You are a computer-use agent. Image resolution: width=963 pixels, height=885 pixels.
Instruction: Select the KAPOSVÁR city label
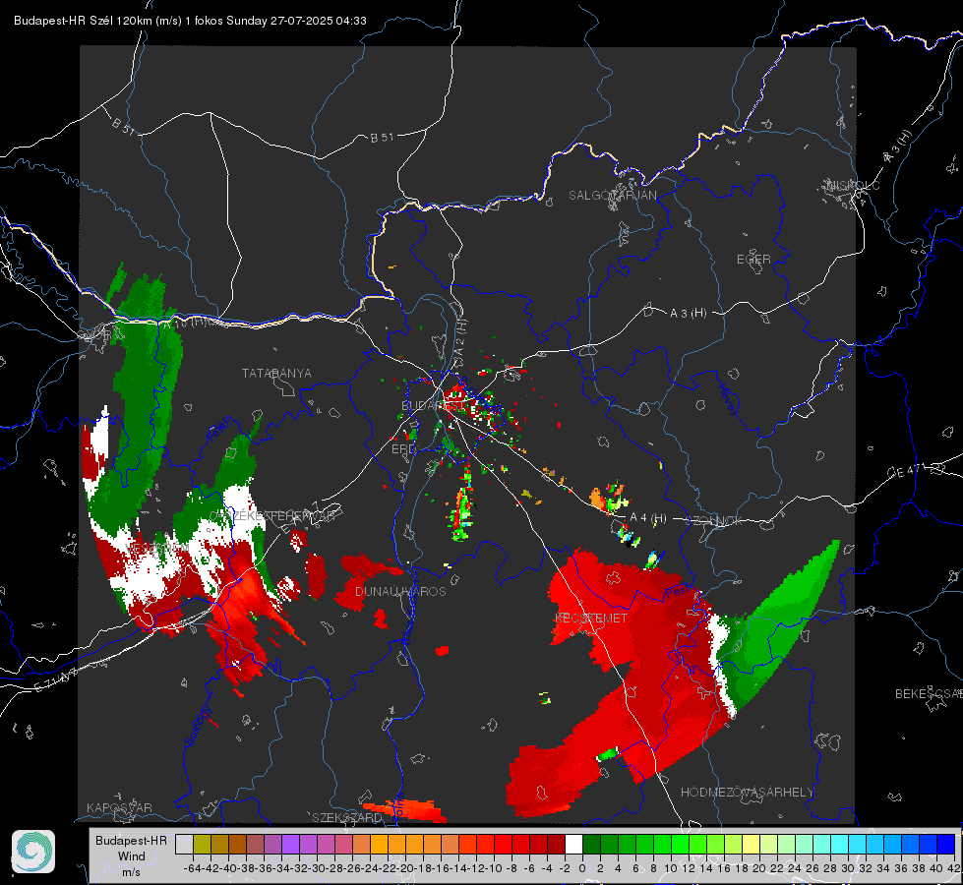click(119, 807)
